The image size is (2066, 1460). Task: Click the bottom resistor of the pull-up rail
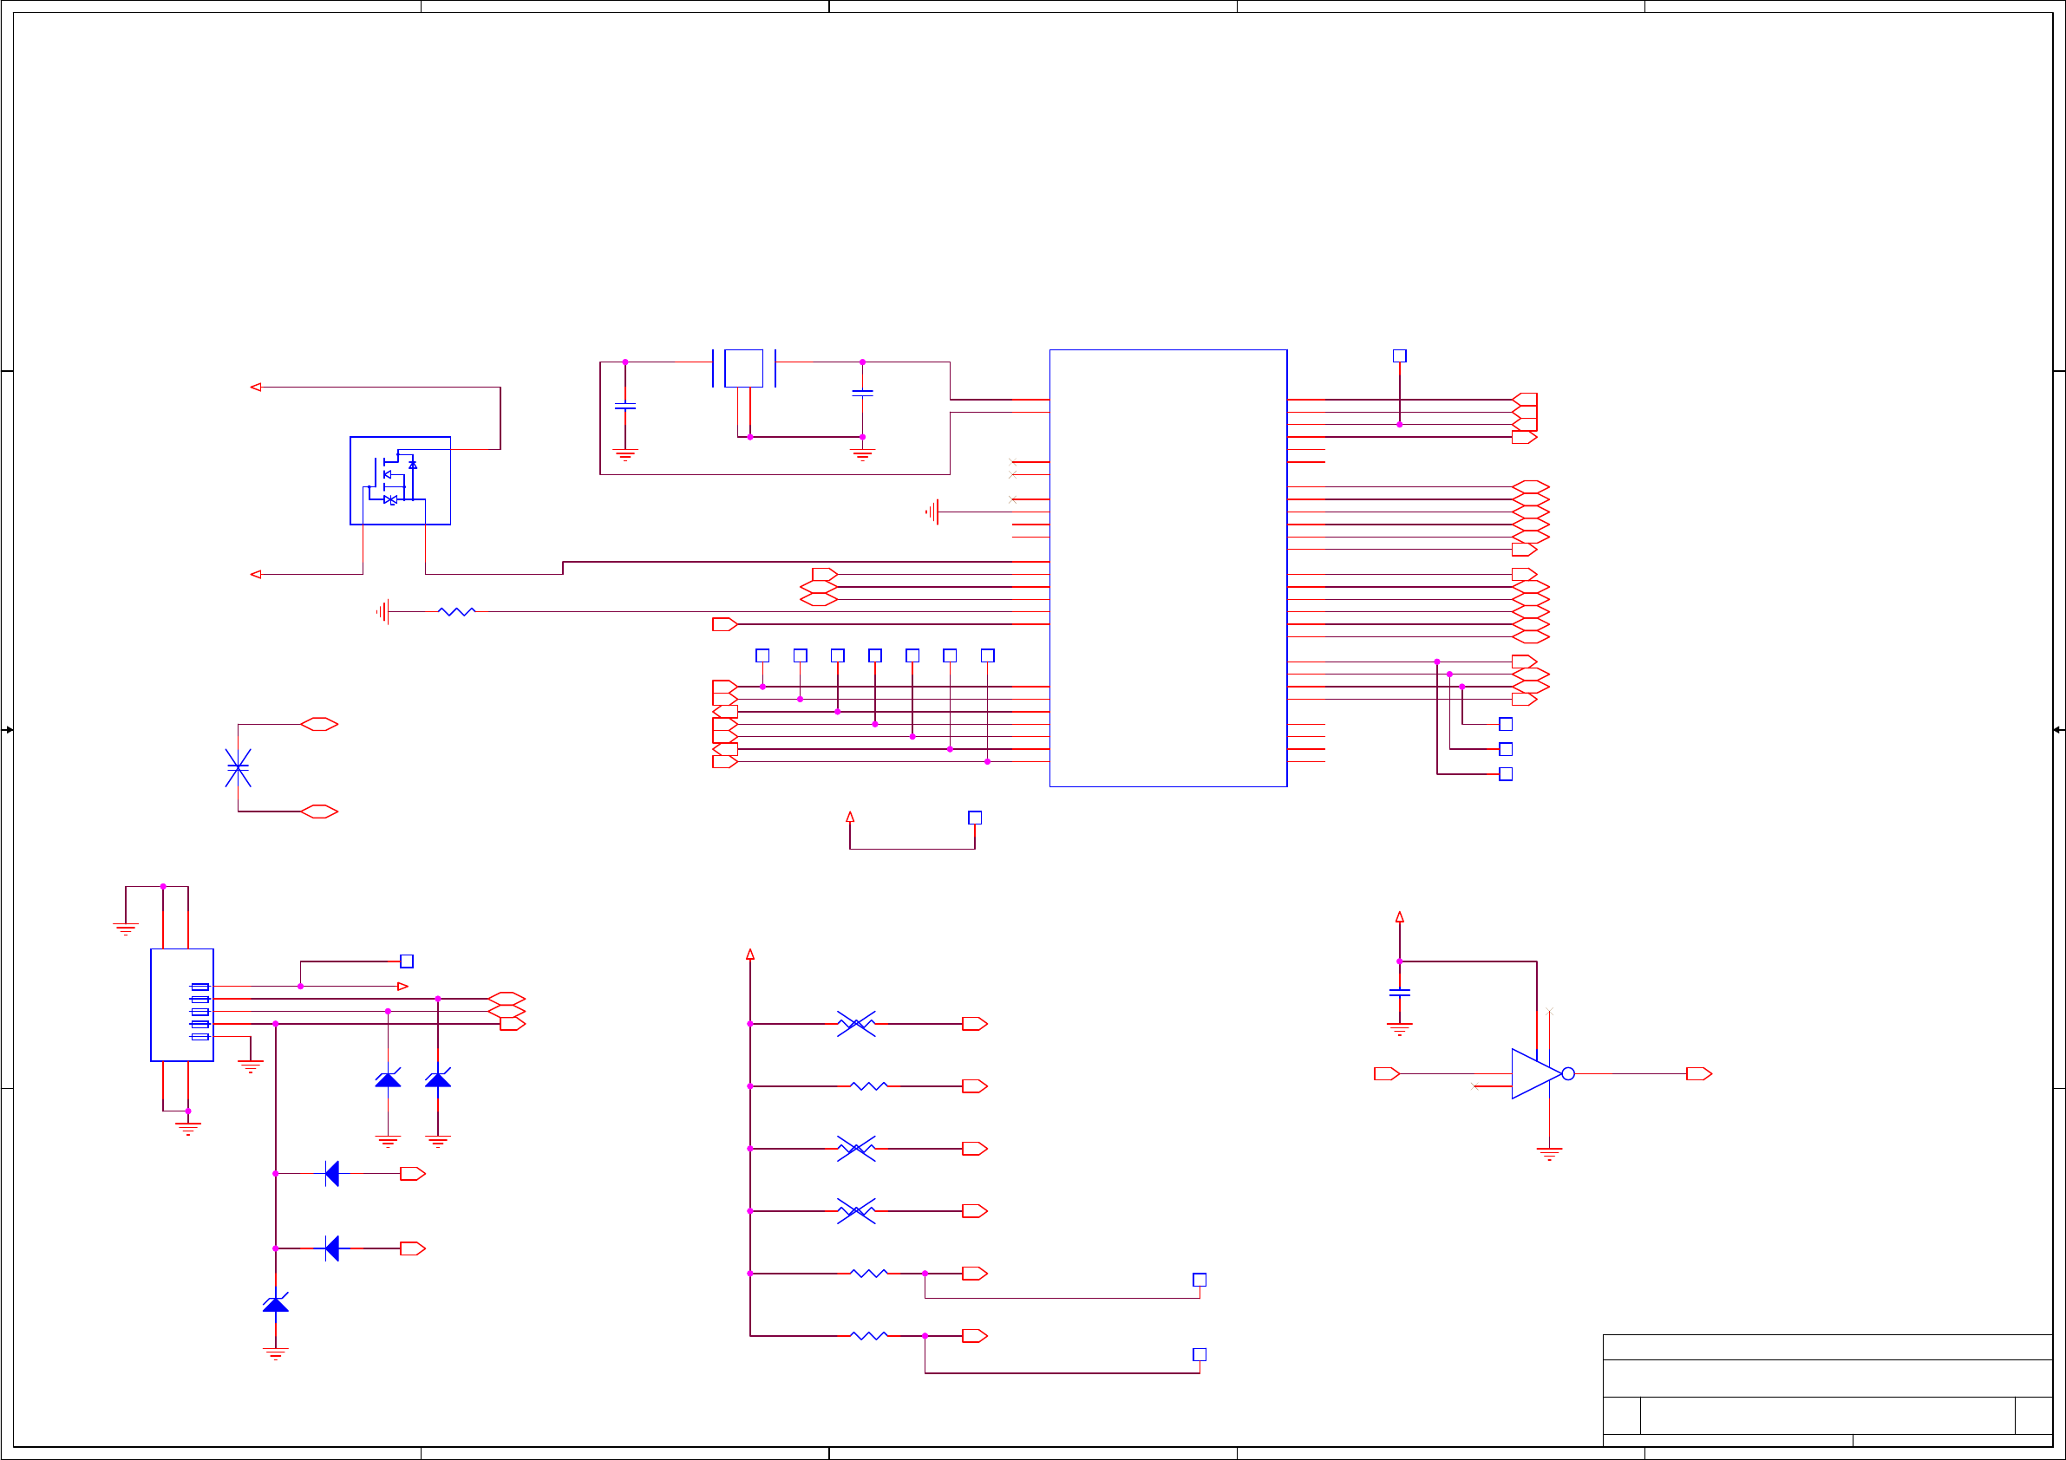(x=868, y=1336)
